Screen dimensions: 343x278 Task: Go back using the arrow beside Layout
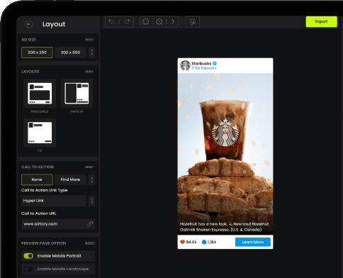(x=29, y=24)
